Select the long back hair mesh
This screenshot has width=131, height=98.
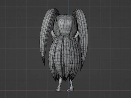pos(64,58)
